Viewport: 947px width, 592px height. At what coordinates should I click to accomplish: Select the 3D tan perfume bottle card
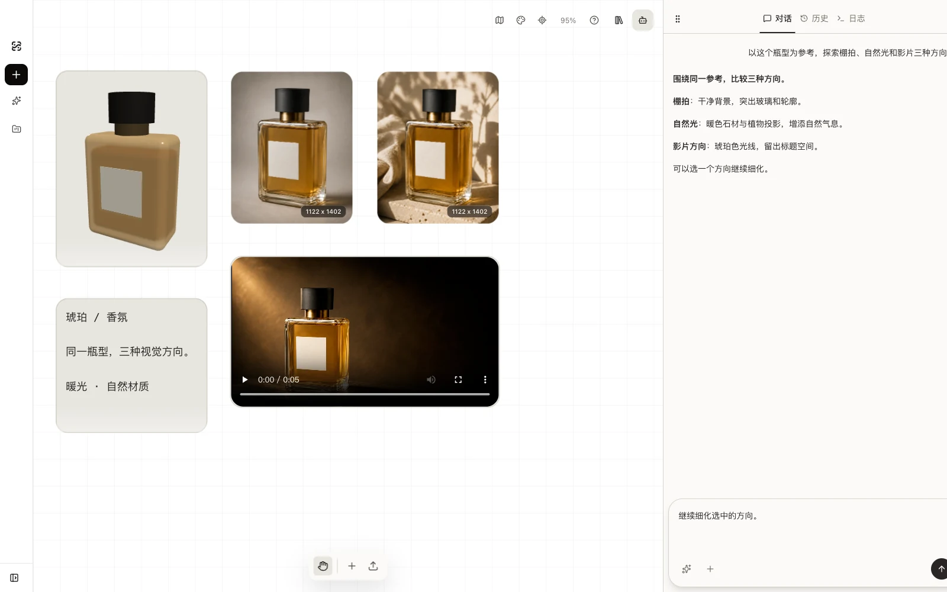[131, 169]
